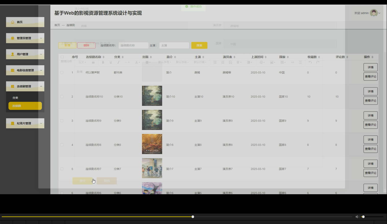Check the box for row 连续剧名称7
The image size is (387, 224).
coord(62,169)
